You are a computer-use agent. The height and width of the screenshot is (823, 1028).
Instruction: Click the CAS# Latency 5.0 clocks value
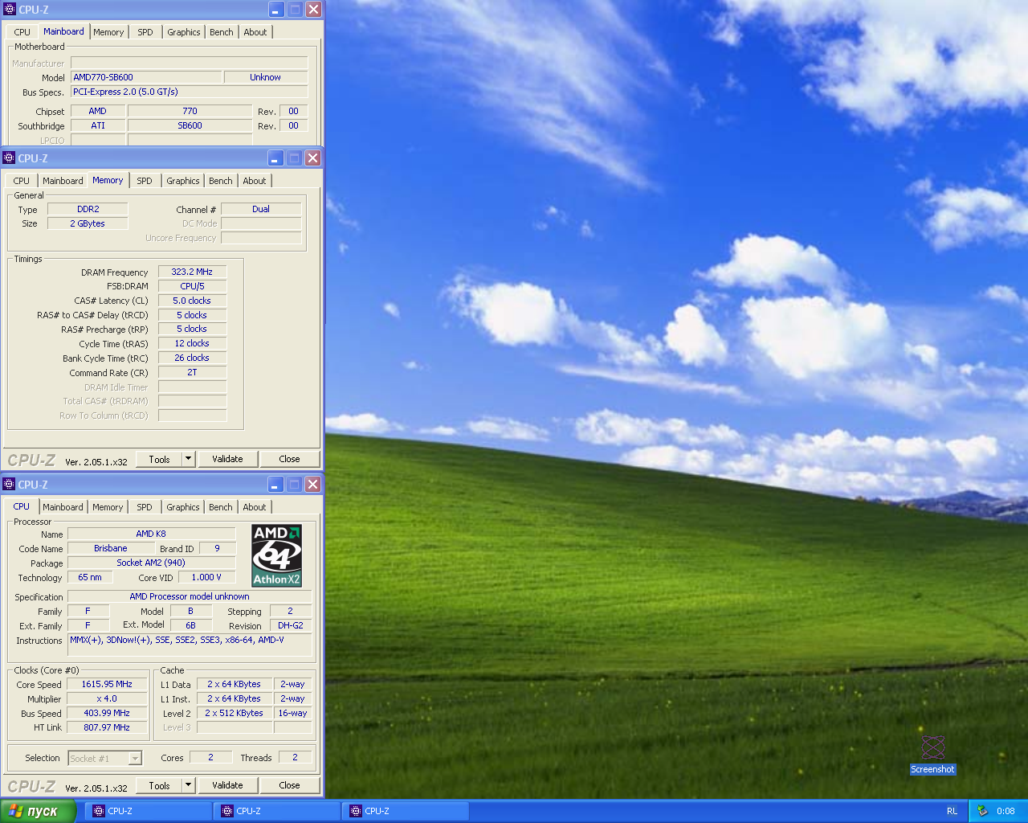(192, 301)
